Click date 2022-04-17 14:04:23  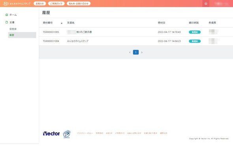(169, 41)
